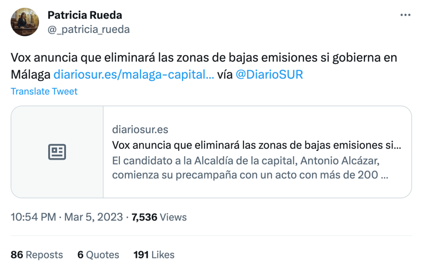Viewport: 422px width, 272px height.
Task: Click the Mar 5, 2023 date
Action: [93, 217]
